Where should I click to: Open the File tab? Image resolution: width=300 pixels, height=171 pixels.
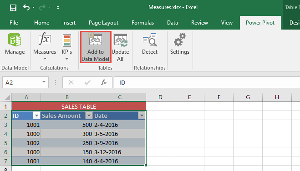coord(14,23)
